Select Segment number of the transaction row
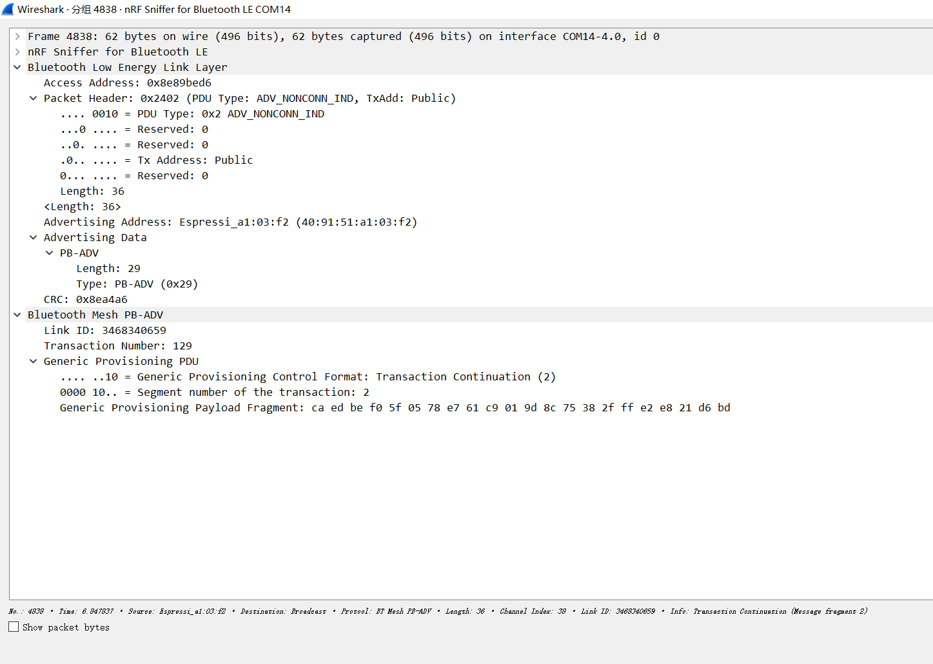The height and width of the screenshot is (664, 933). click(214, 393)
